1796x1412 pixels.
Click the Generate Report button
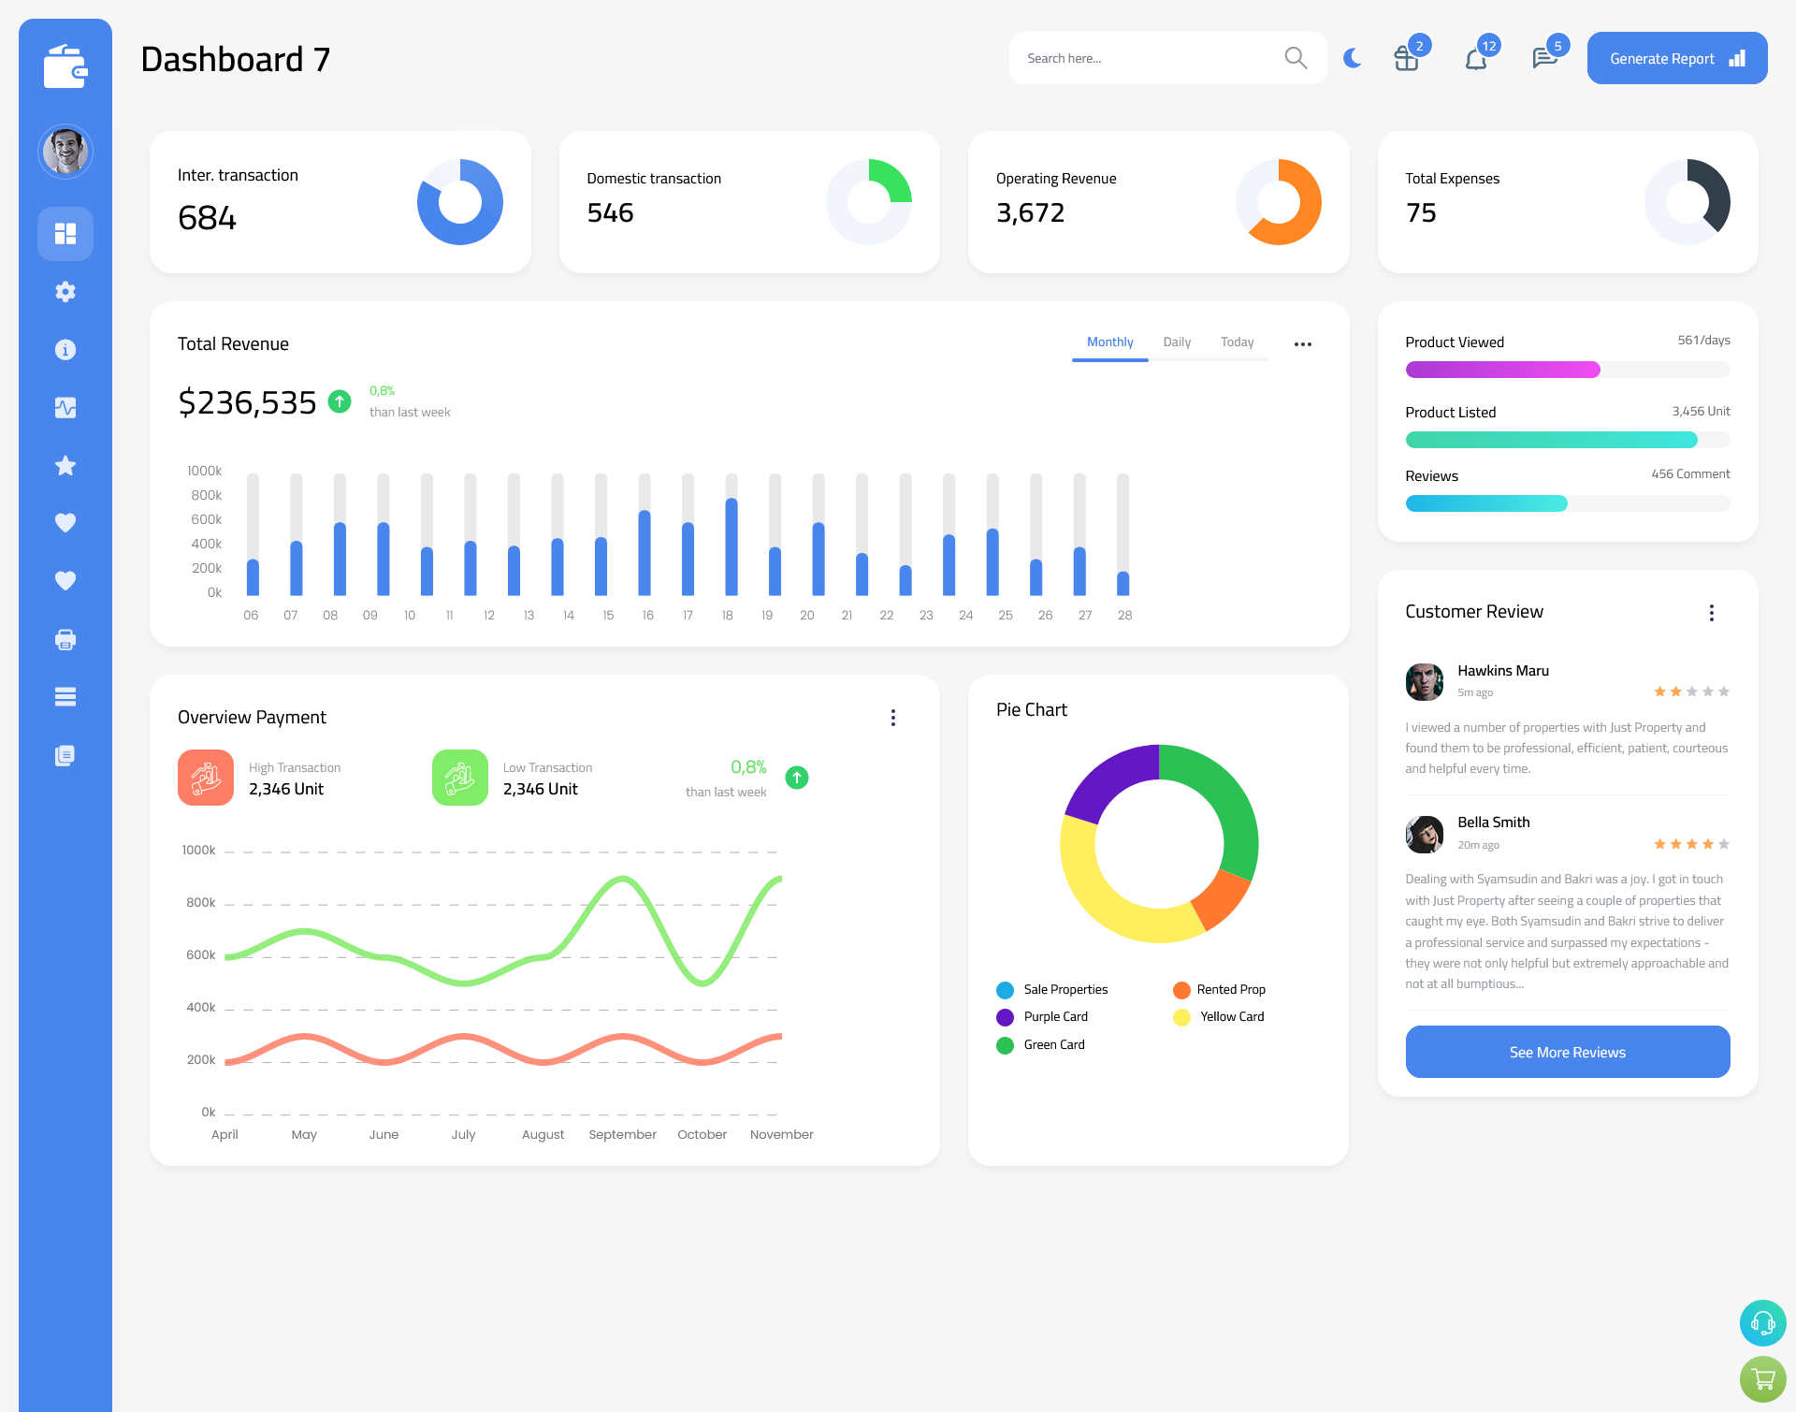pos(1676,57)
